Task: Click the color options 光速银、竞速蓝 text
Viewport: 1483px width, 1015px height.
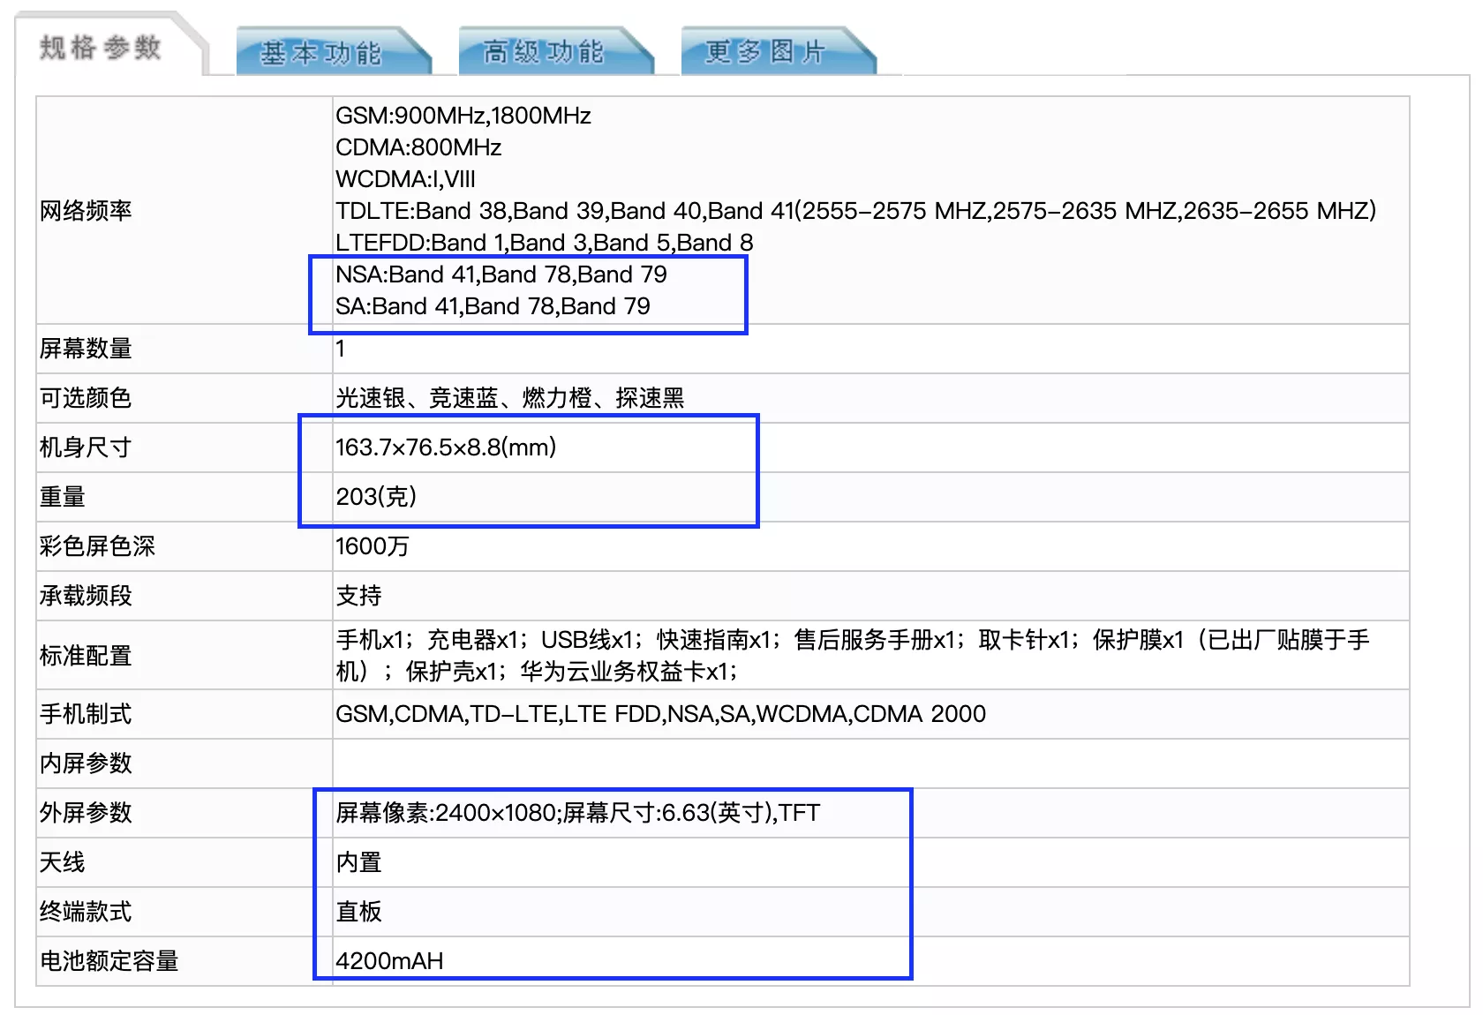Action: click(509, 398)
